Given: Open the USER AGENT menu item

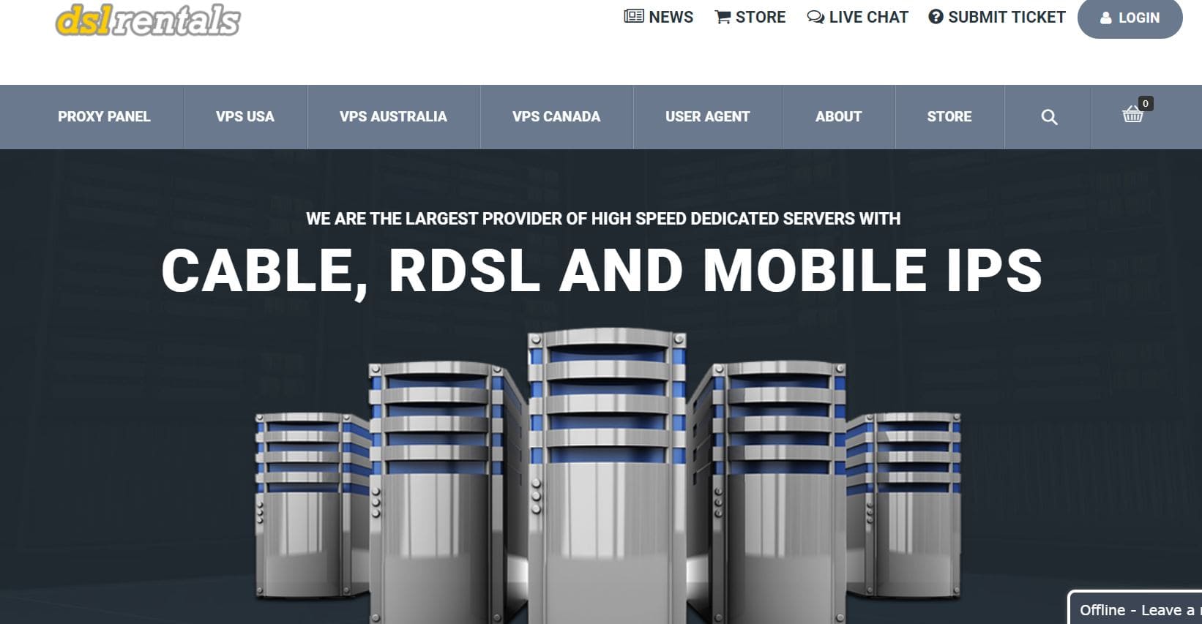Looking at the screenshot, I should pyautogui.click(x=707, y=117).
